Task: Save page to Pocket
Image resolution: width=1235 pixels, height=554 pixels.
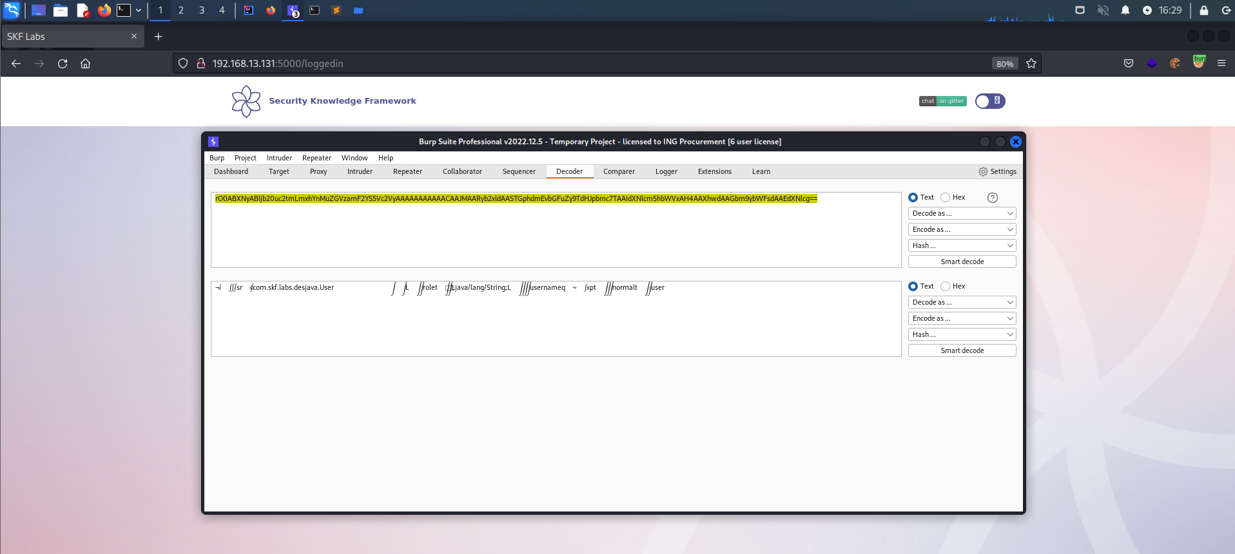Action: click(1129, 63)
